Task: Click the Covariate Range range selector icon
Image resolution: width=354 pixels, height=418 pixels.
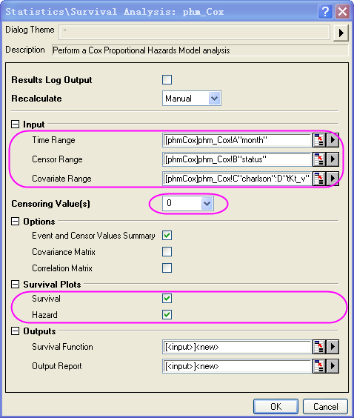Action: coord(319,179)
